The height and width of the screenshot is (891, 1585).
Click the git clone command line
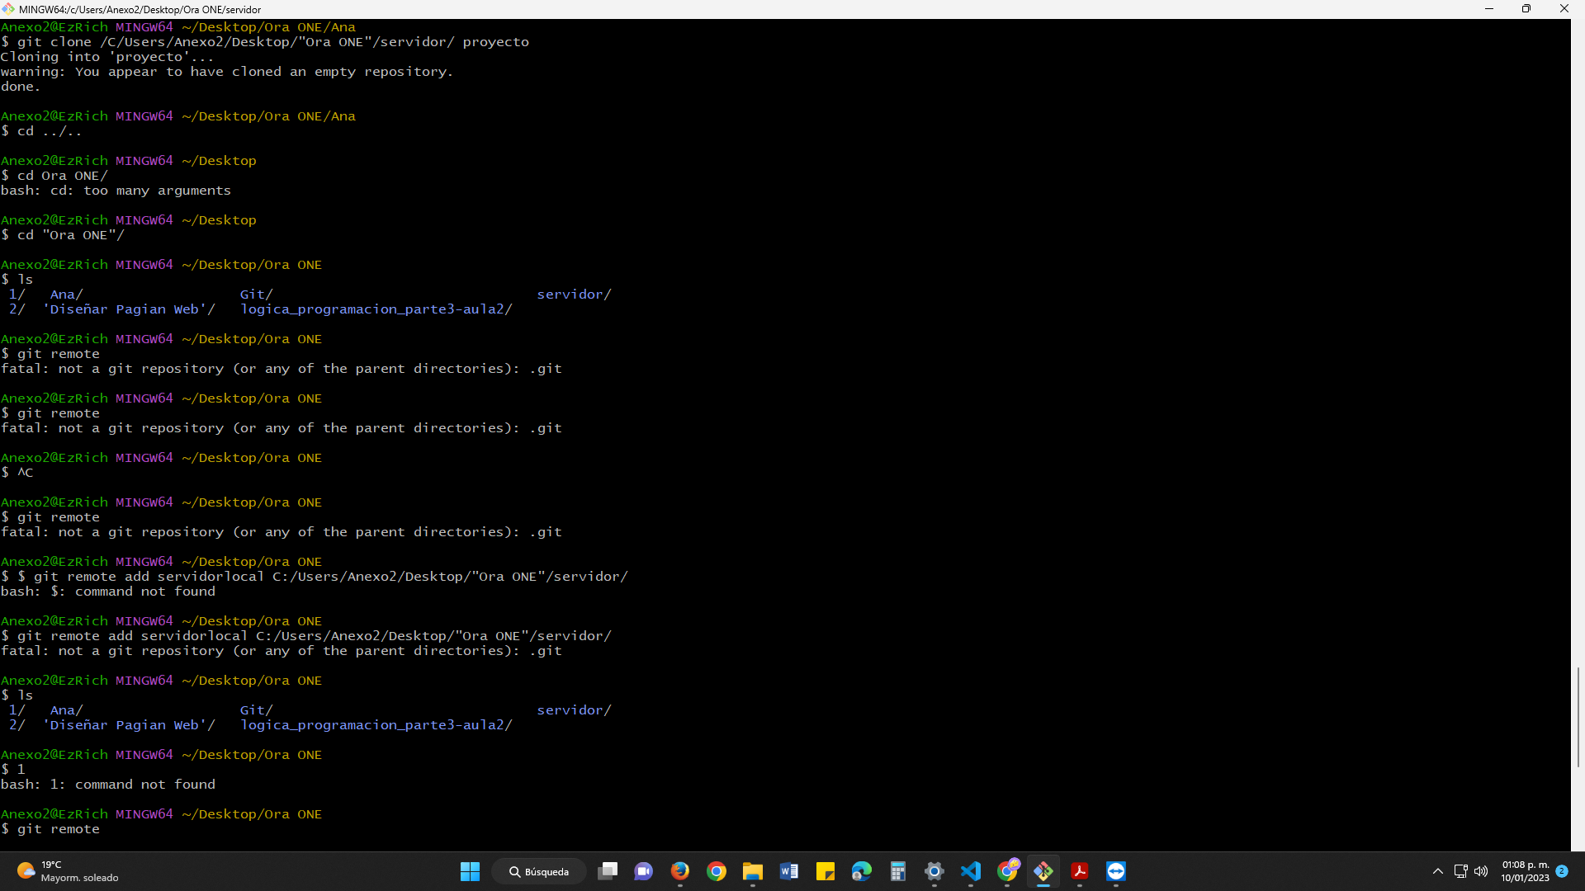pyautogui.click(x=265, y=42)
